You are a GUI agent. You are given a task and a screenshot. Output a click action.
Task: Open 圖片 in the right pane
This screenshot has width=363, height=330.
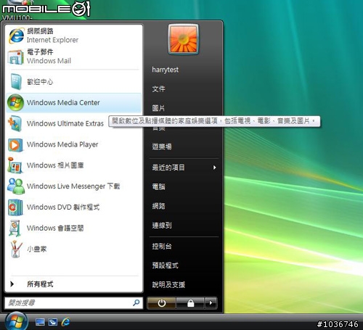tap(158, 108)
